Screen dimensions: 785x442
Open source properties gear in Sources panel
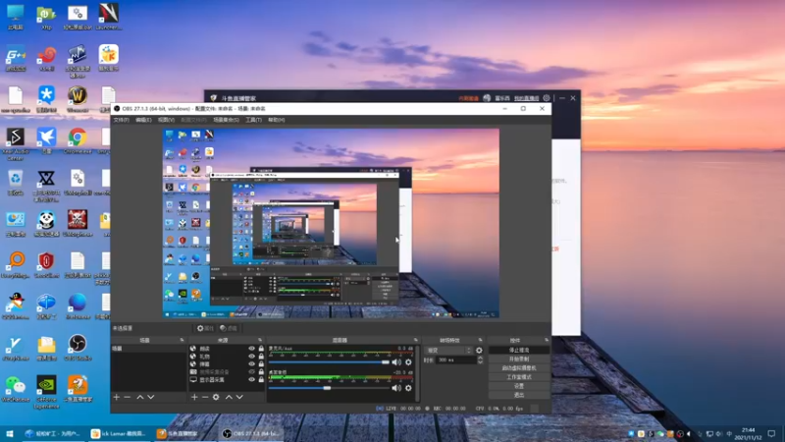click(x=216, y=397)
